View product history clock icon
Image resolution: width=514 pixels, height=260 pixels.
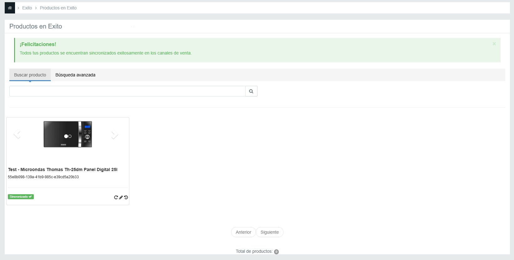[x=126, y=197]
